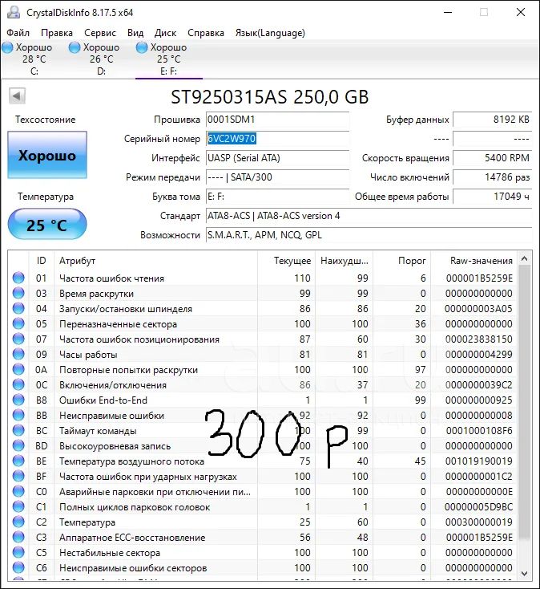Click the Порог column header
The image size is (540, 589).
(402, 261)
